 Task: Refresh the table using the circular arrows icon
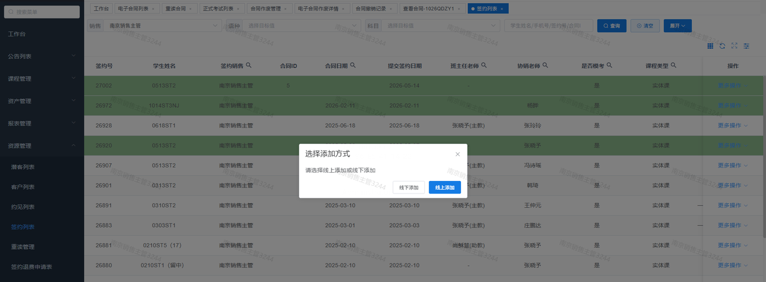722,45
